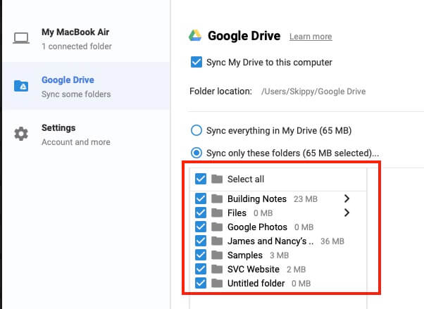Open the My MacBook Air section
The width and height of the screenshot is (424, 309).
(87, 39)
